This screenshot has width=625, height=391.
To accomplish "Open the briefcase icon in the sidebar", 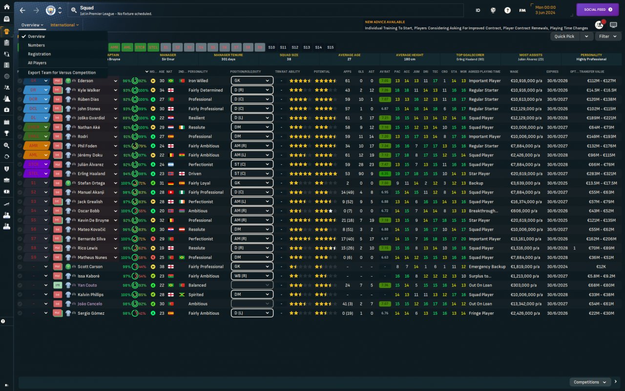I will (x=6, y=180).
